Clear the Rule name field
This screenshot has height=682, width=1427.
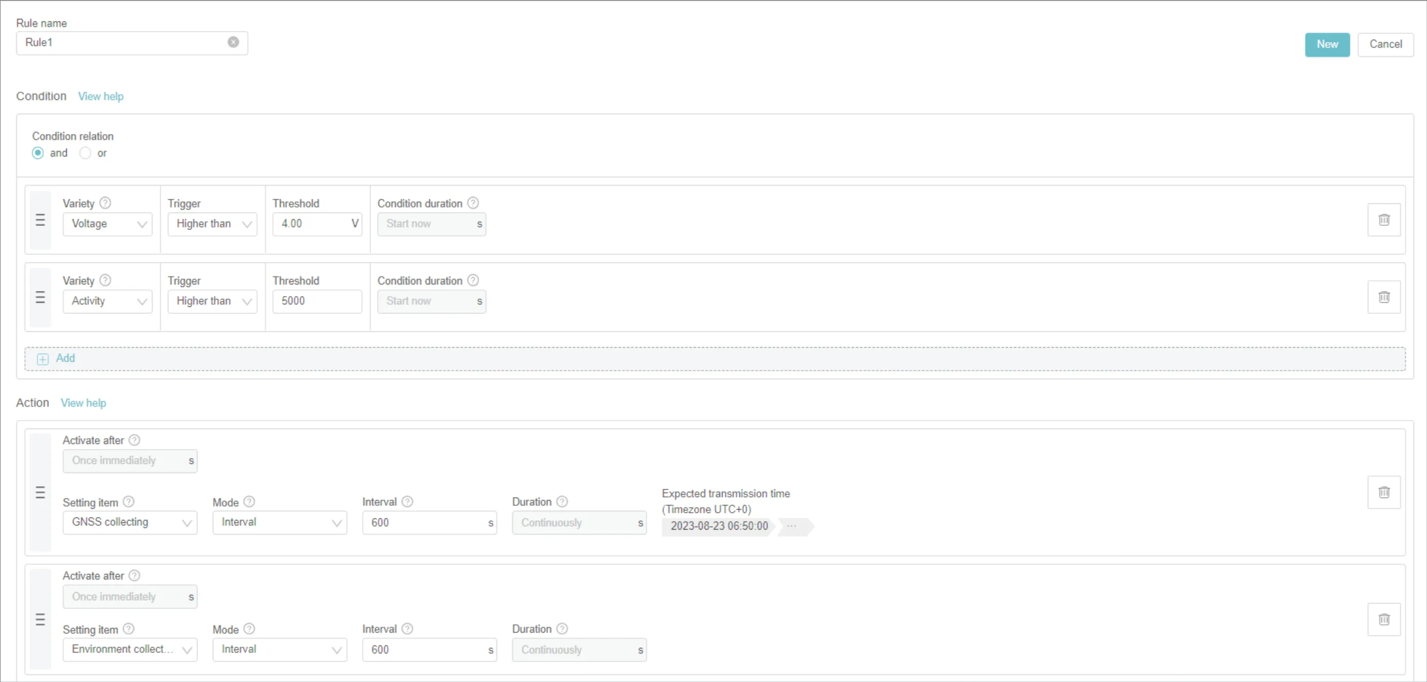coord(233,42)
